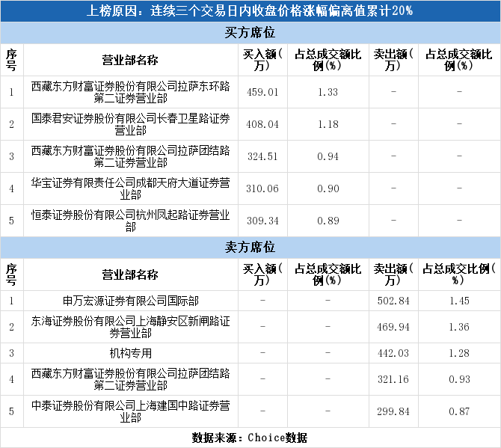Click 买入额(万) header in buyer table
The height and width of the screenshot is (448, 501).
coord(262,60)
